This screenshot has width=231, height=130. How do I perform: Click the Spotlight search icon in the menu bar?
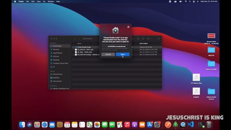pyautogui.click(x=190, y=1)
